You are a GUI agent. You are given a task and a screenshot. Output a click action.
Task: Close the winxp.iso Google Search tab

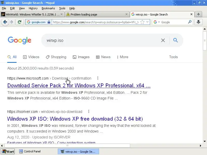[191, 14]
